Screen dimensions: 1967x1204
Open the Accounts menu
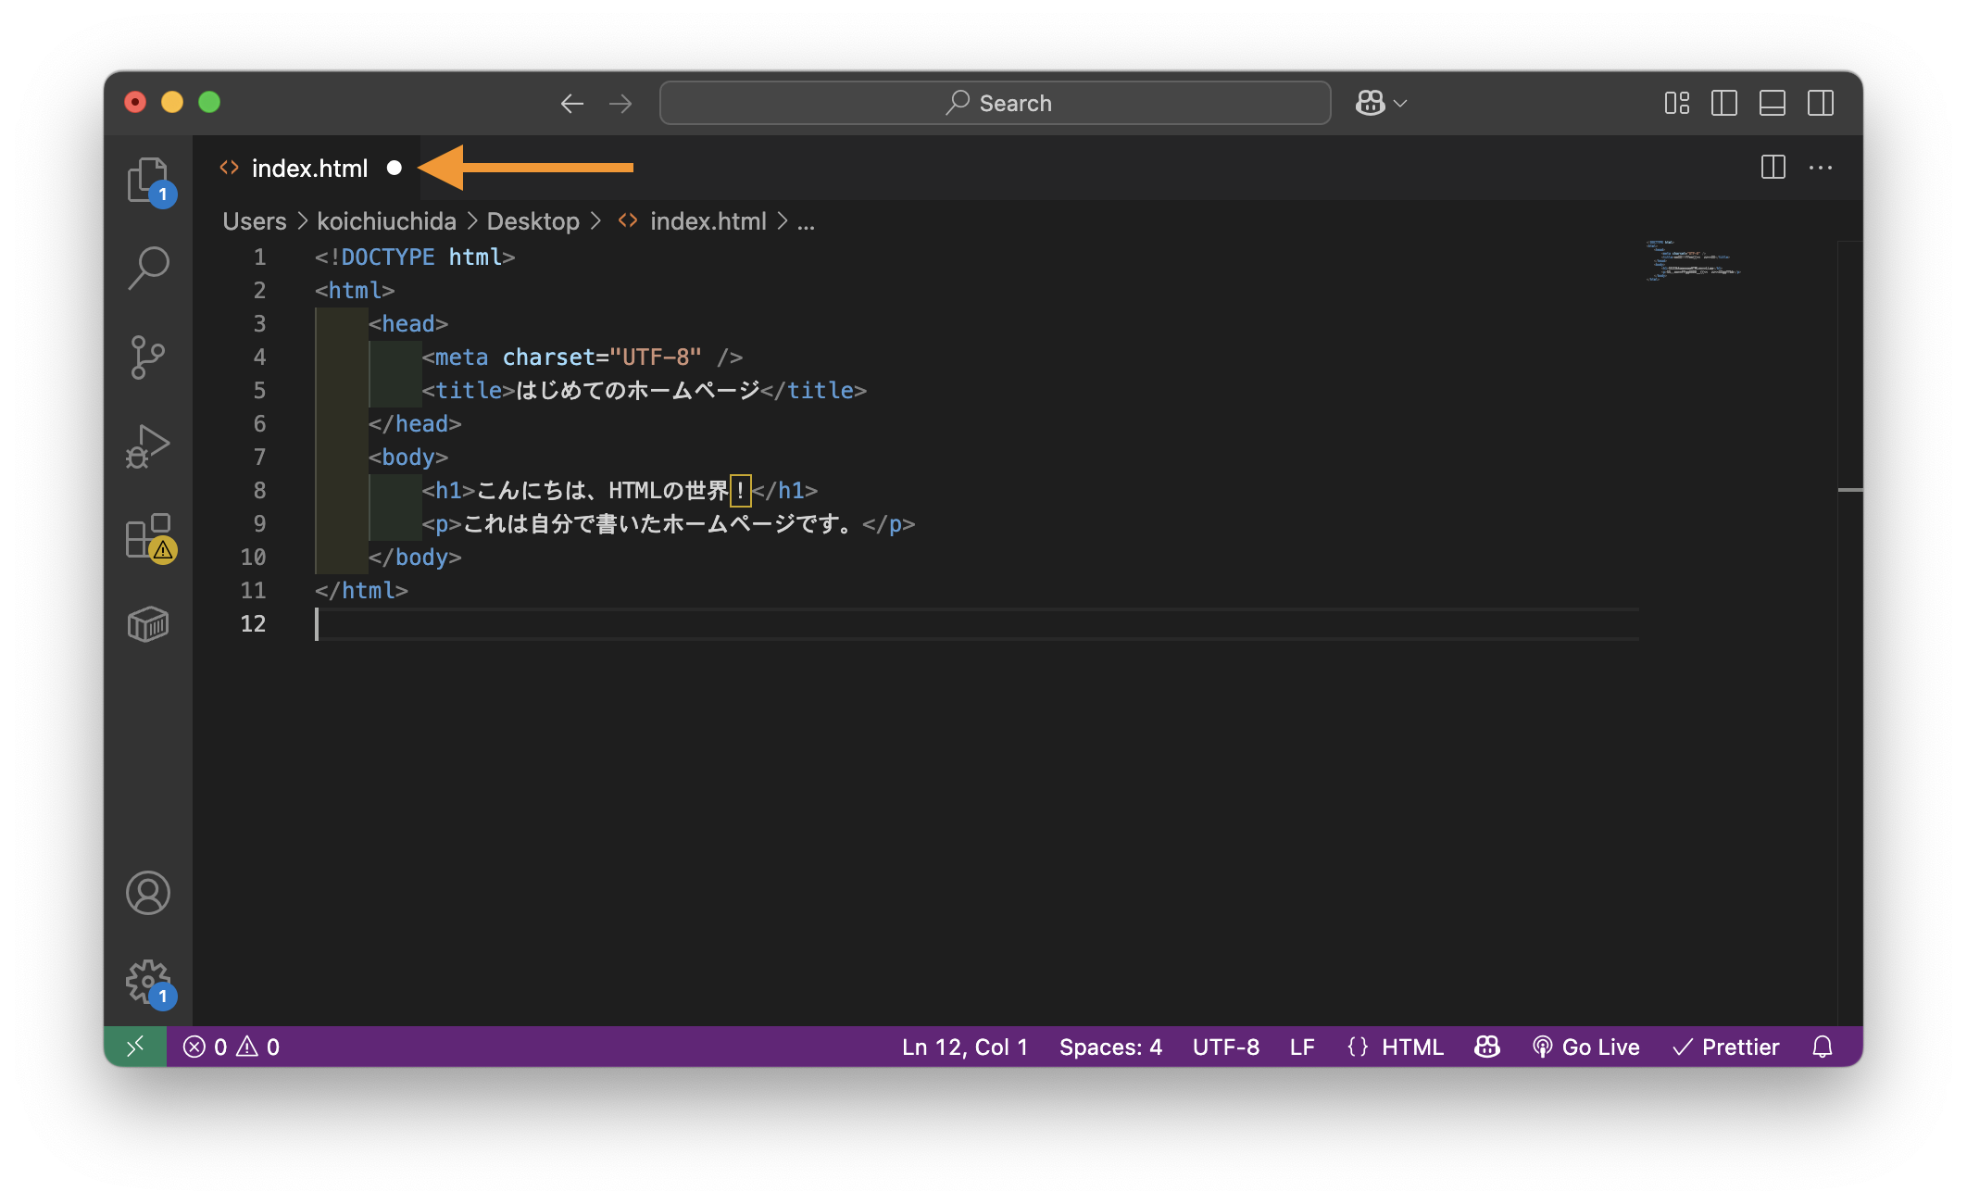pyautogui.click(x=148, y=893)
